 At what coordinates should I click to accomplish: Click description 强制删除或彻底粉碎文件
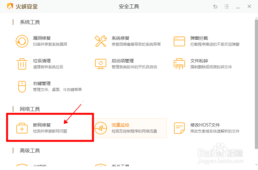[x=211, y=67]
